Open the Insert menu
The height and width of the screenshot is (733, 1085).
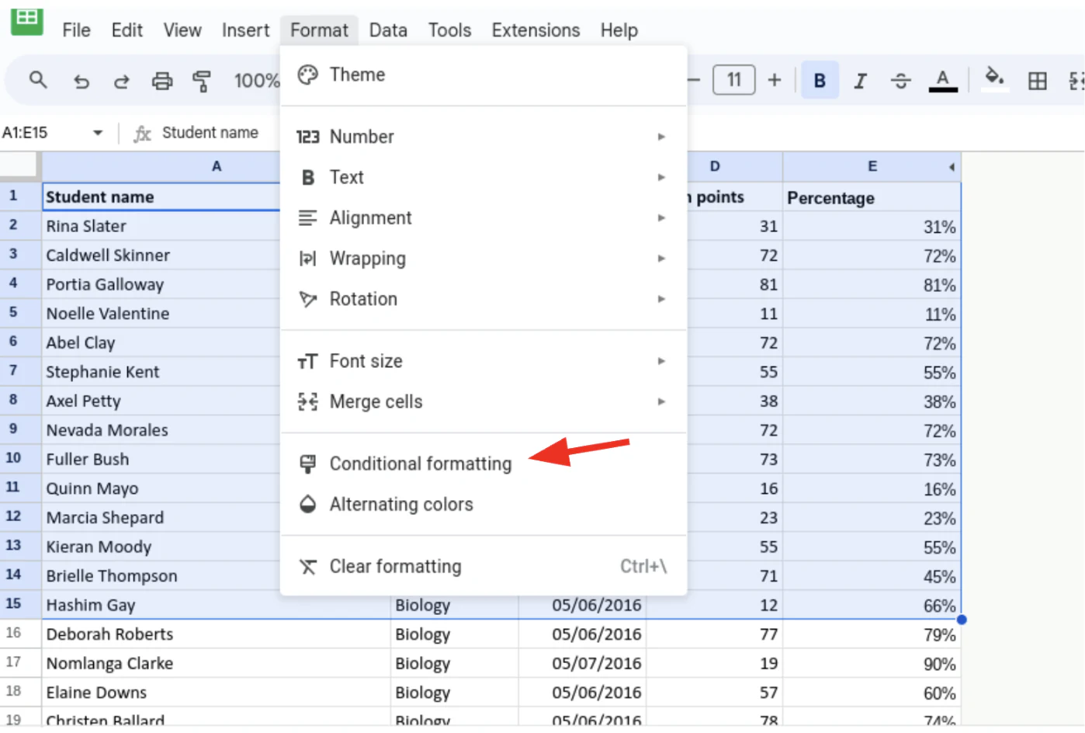click(x=245, y=30)
